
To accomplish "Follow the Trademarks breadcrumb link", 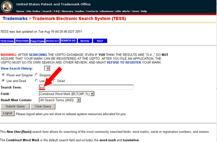I will pyautogui.click(x=15, y=19).
